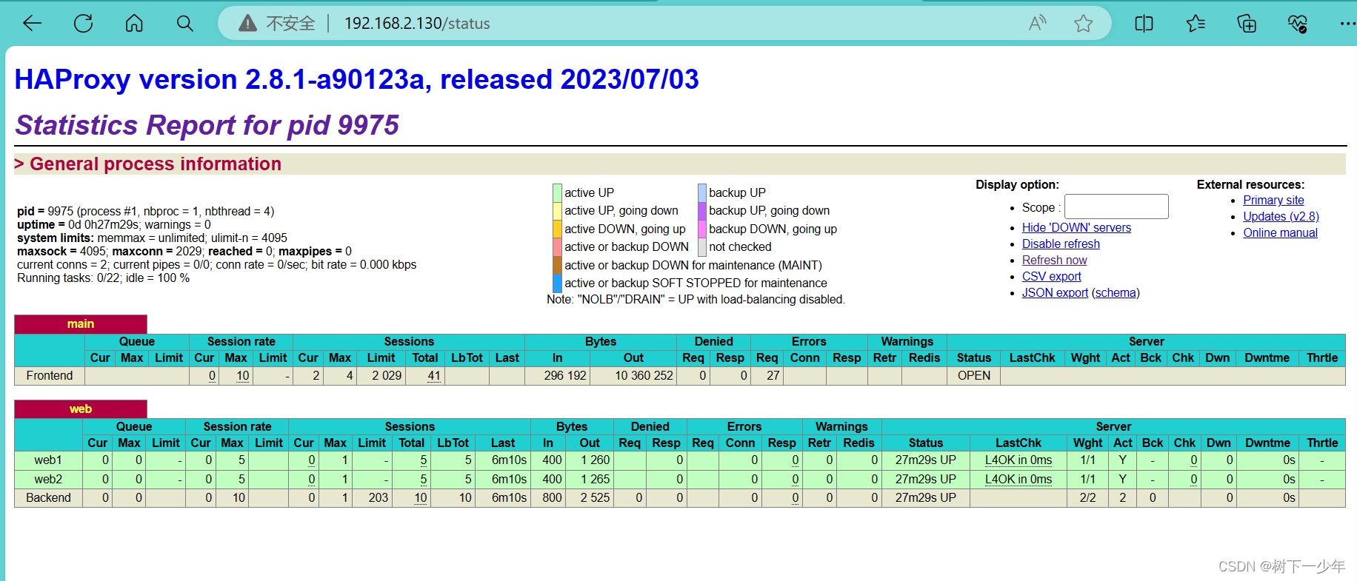
Task: Click Backend session limit value 203
Action: (379, 497)
